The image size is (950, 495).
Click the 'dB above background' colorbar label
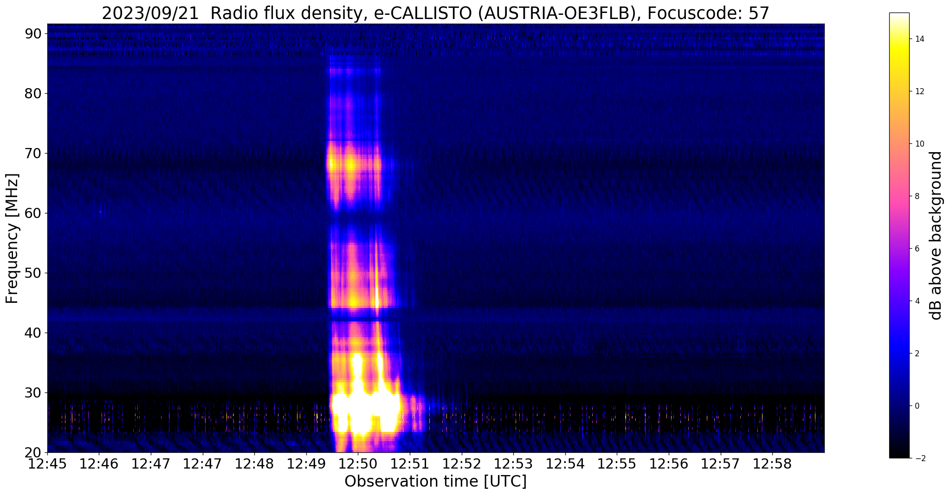(936, 236)
